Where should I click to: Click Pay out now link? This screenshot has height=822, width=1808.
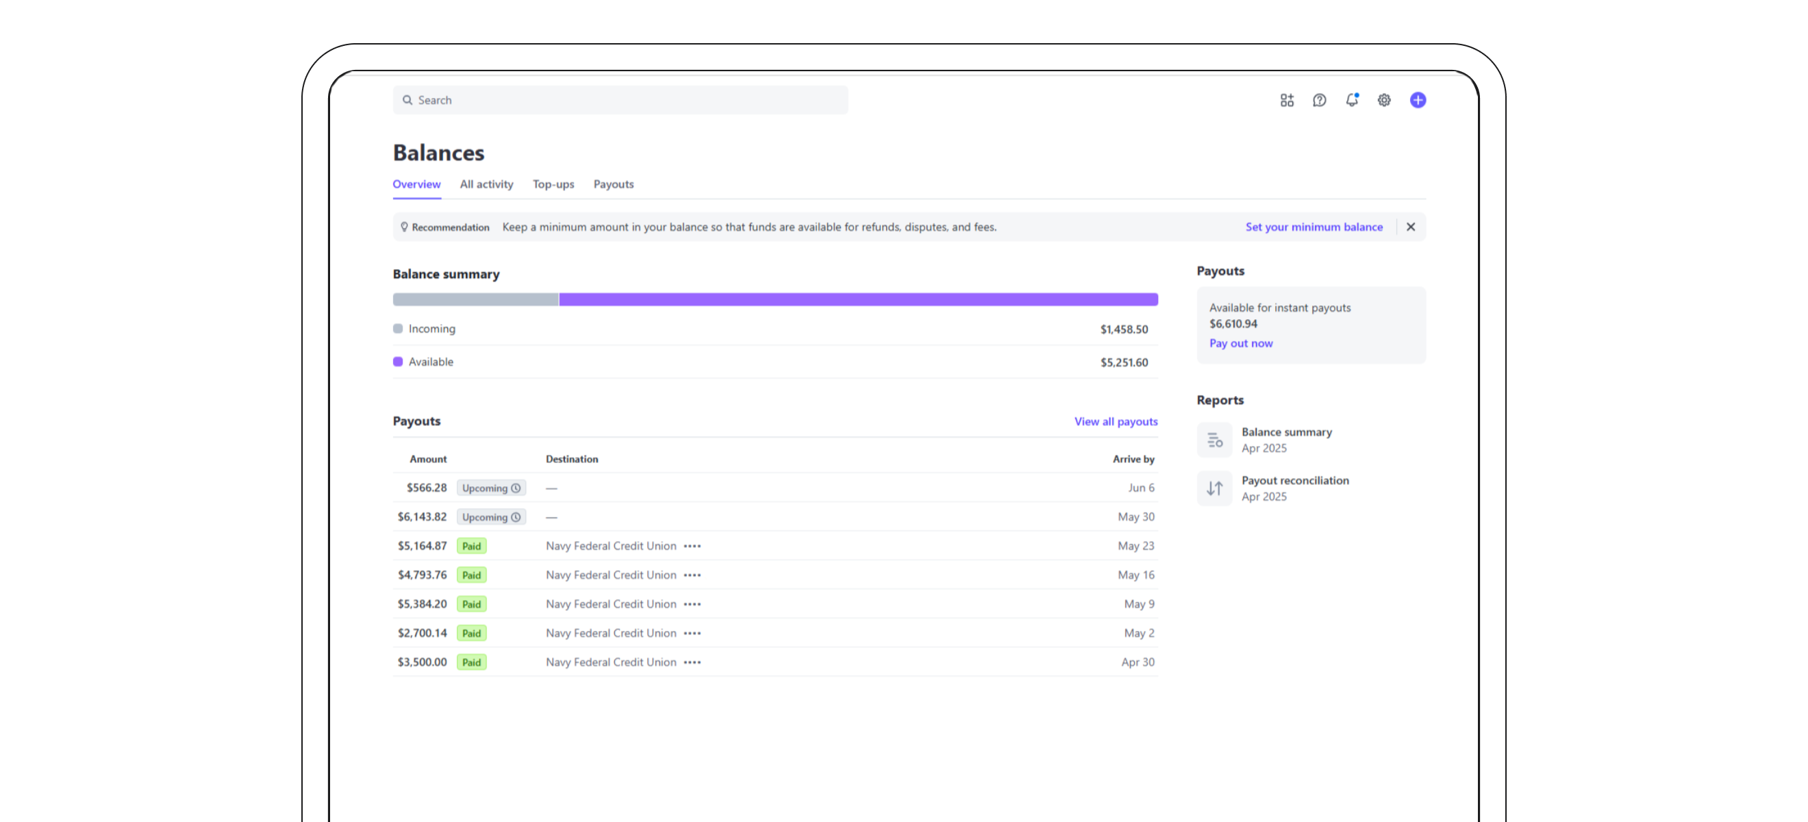point(1240,343)
